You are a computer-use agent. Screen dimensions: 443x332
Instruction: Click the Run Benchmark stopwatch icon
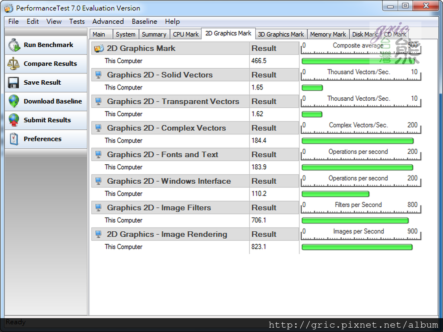[14, 45]
